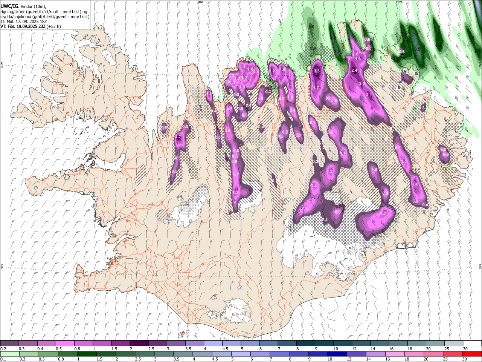Select the bright red swatch ending the lower legend
Viewport: 482px width, 362px height.
472,354
